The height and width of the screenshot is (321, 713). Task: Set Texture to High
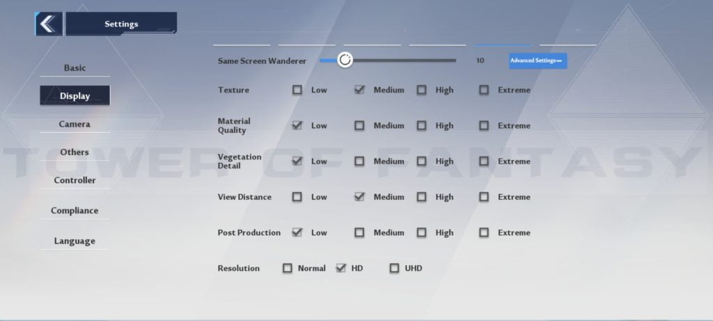(421, 90)
